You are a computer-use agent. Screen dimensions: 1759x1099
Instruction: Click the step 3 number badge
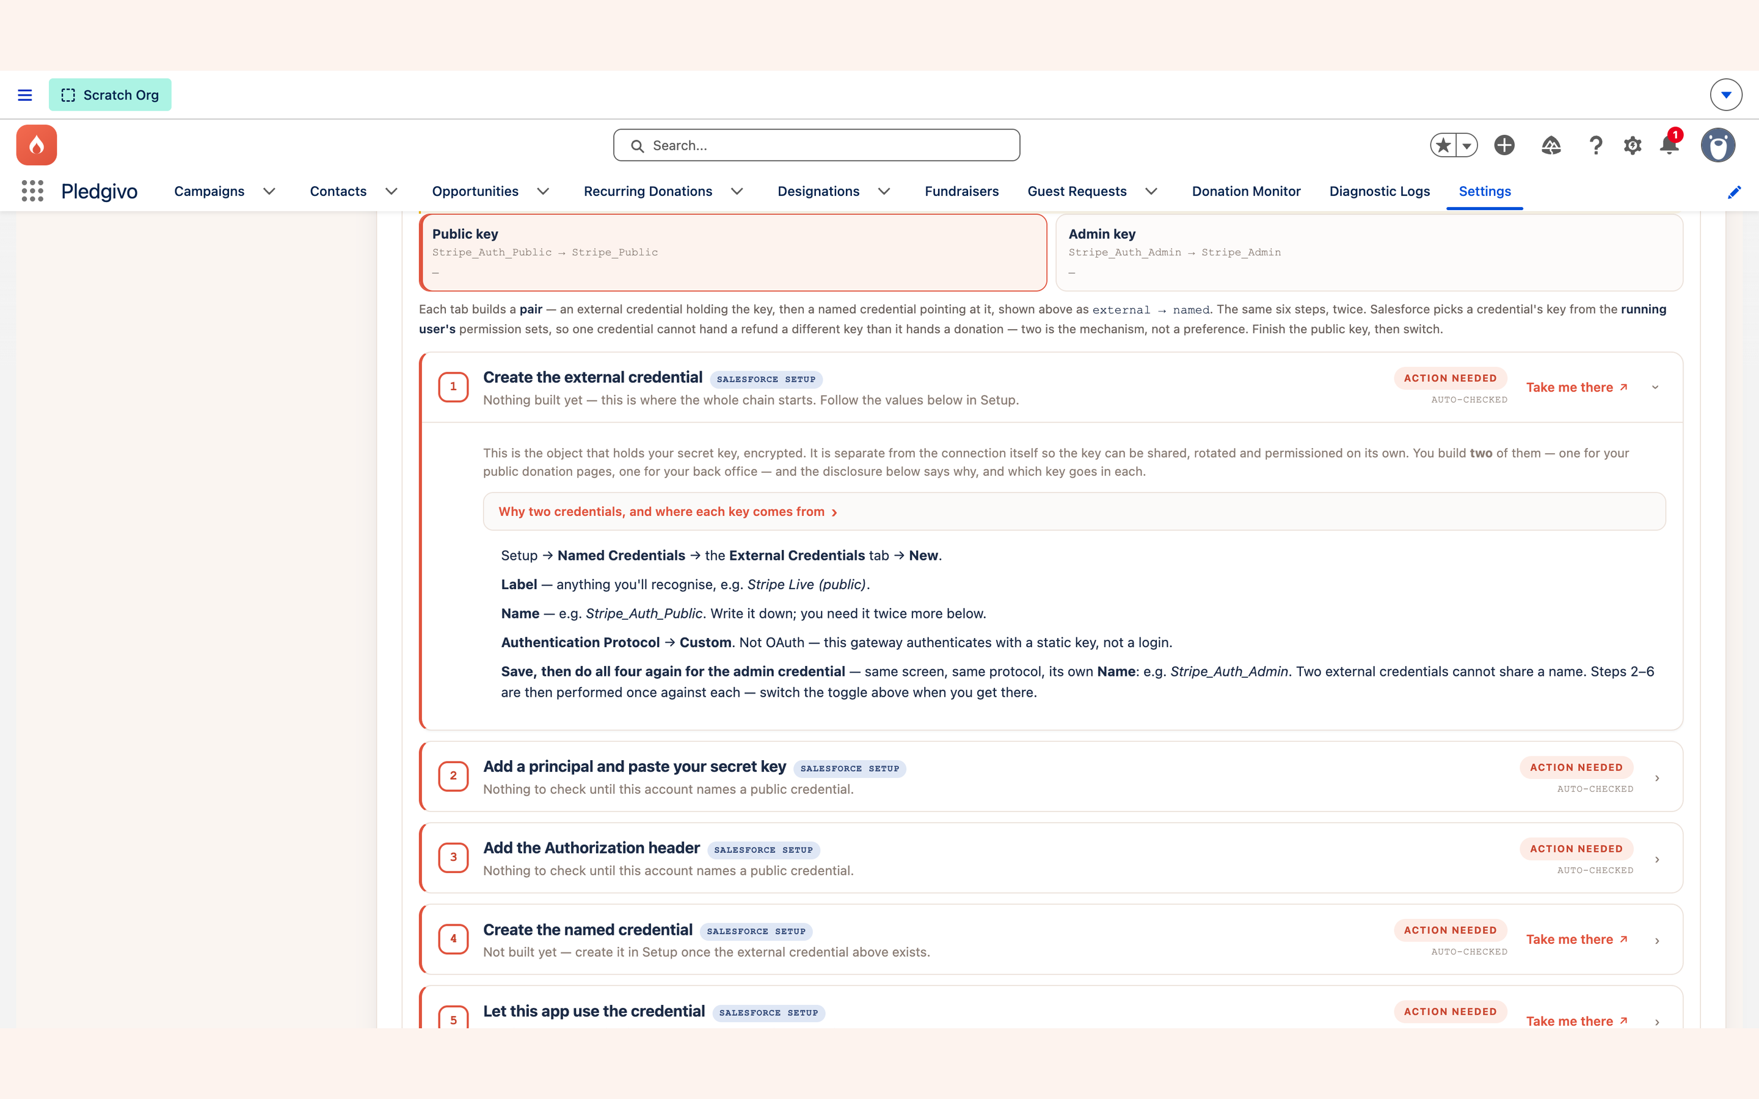454,858
